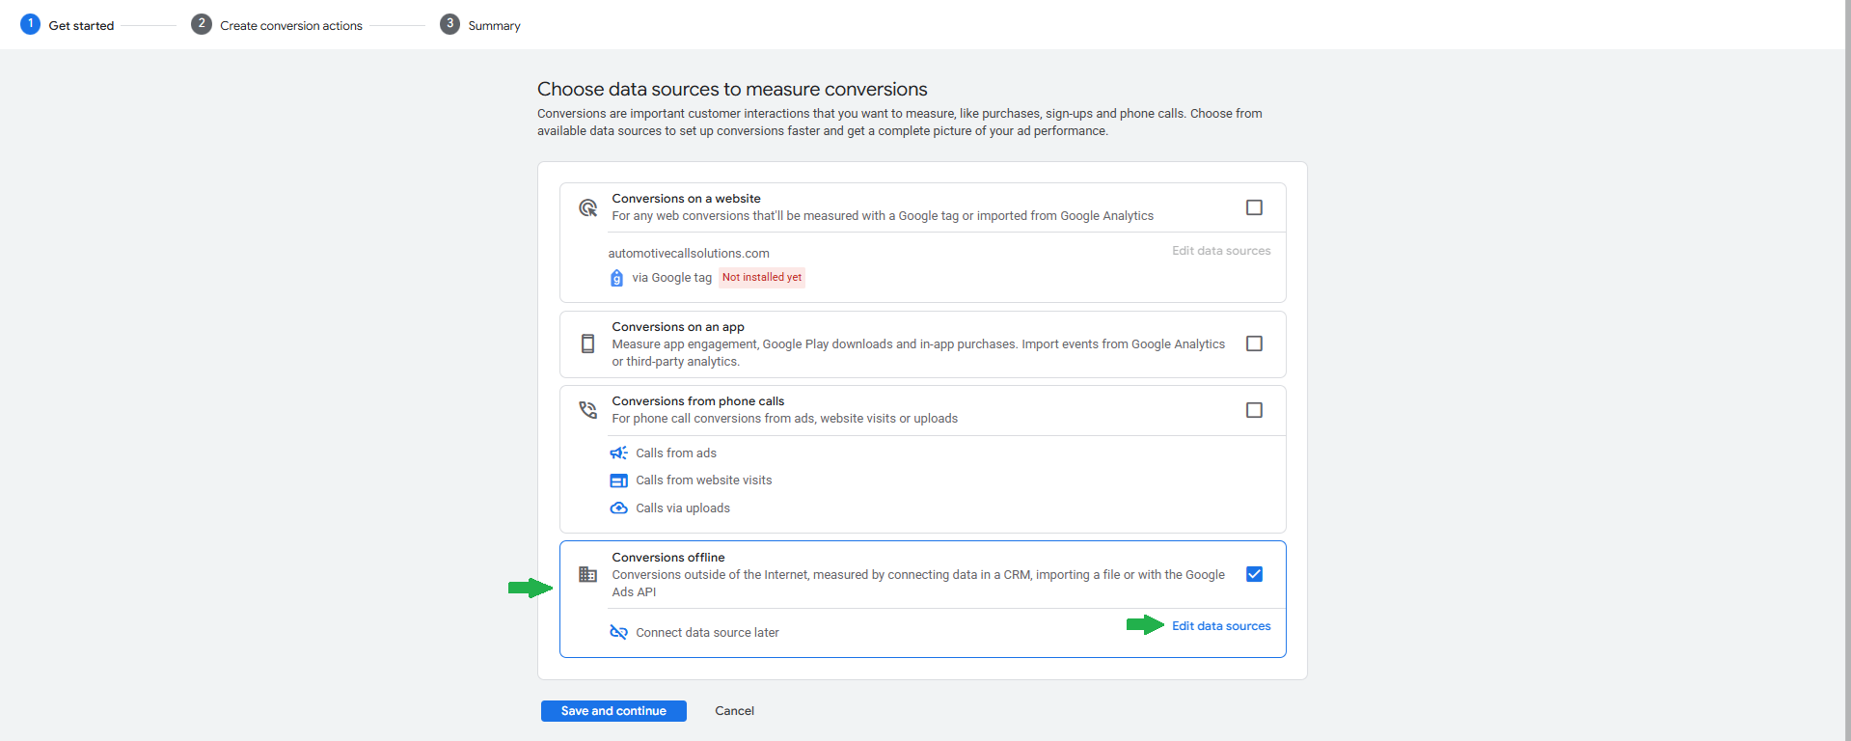The height and width of the screenshot is (741, 1851).
Task: Click the app conversions phone icon
Action: 587,343
